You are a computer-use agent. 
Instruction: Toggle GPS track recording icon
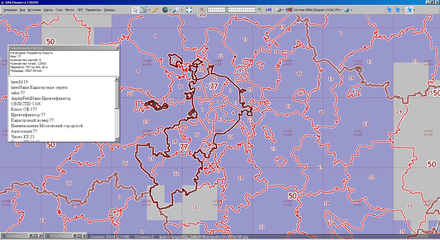click(397, 10)
